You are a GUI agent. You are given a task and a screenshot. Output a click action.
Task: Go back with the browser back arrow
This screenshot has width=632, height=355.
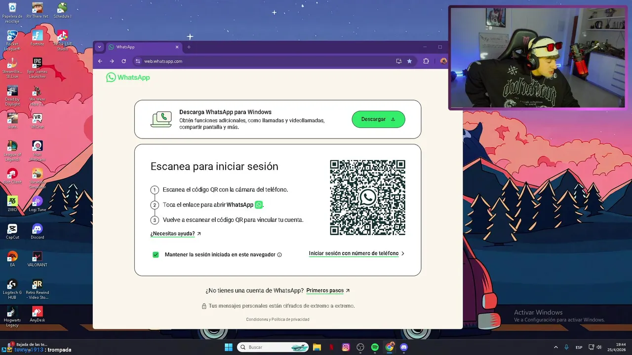click(100, 61)
